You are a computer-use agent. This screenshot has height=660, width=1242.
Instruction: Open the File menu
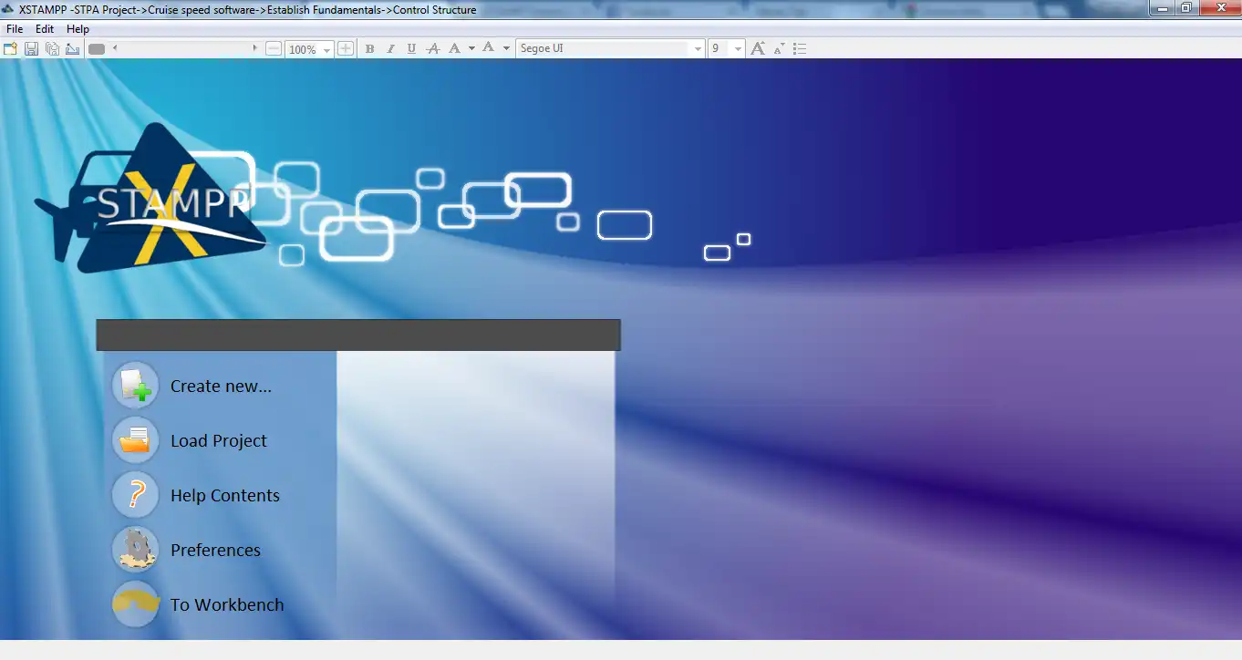(15, 29)
